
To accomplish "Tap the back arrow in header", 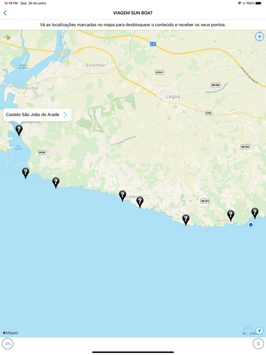I will pyautogui.click(x=5, y=13).
